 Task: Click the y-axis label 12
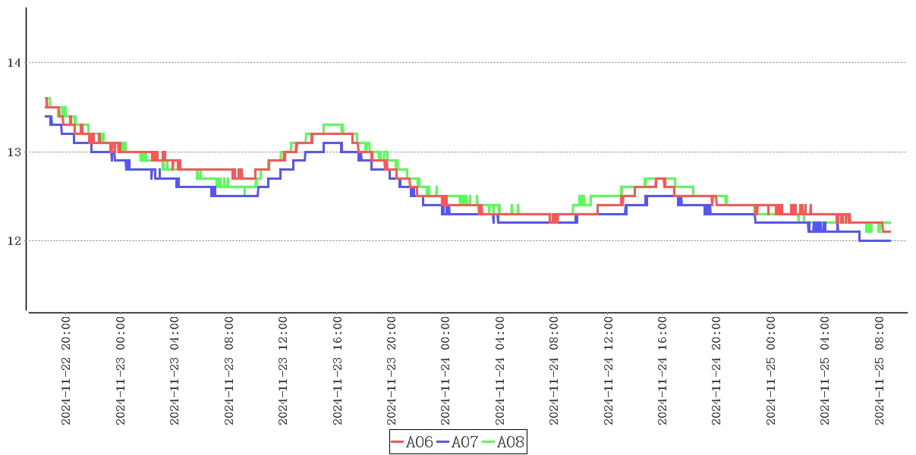pyautogui.click(x=14, y=241)
